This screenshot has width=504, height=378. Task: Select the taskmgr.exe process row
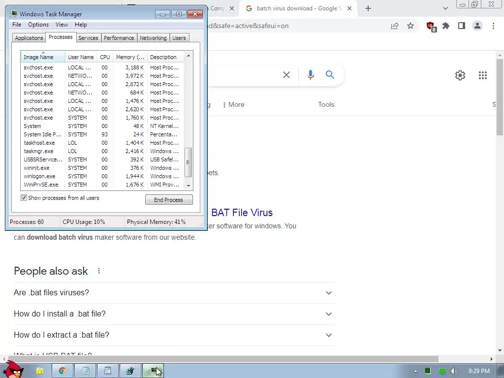pyautogui.click(x=102, y=151)
